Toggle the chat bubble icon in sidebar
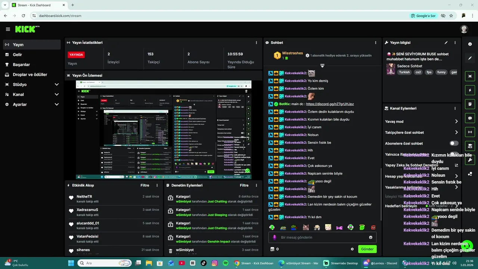 tap(470, 118)
